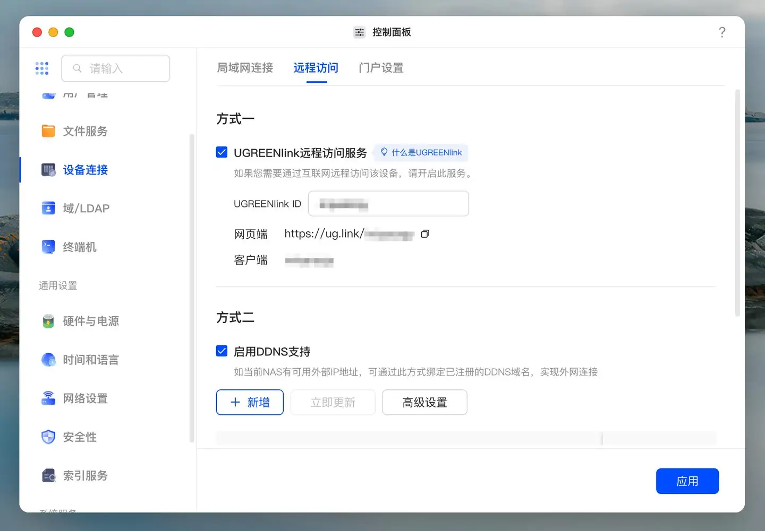Click the control panel title icon

pyautogui.click(x=360, y=32)
